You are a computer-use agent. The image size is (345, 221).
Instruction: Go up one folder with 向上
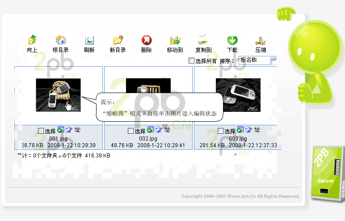32,44
